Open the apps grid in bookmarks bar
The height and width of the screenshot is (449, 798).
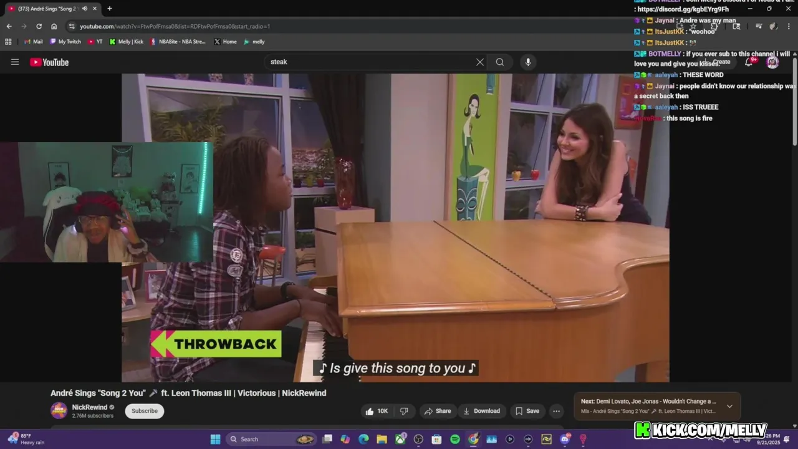tap(8, 42)
